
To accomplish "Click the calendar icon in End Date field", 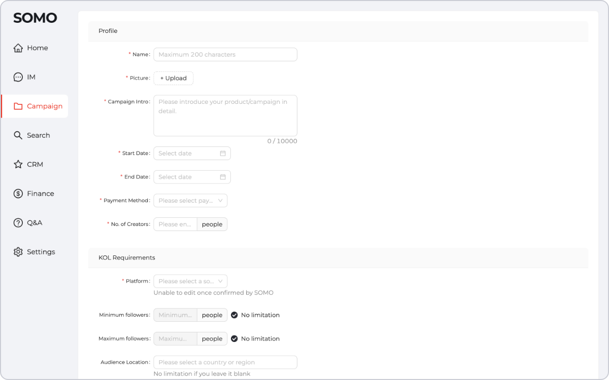I will click(223, 177).
